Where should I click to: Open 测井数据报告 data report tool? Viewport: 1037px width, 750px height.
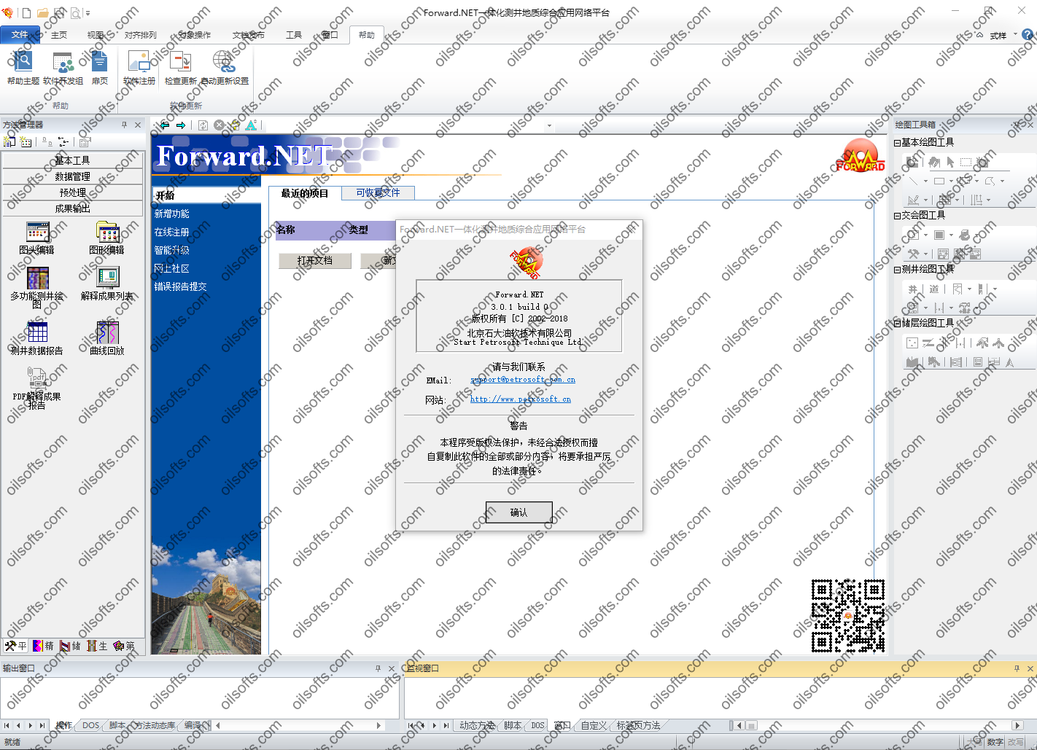click(x=37, y=338)
